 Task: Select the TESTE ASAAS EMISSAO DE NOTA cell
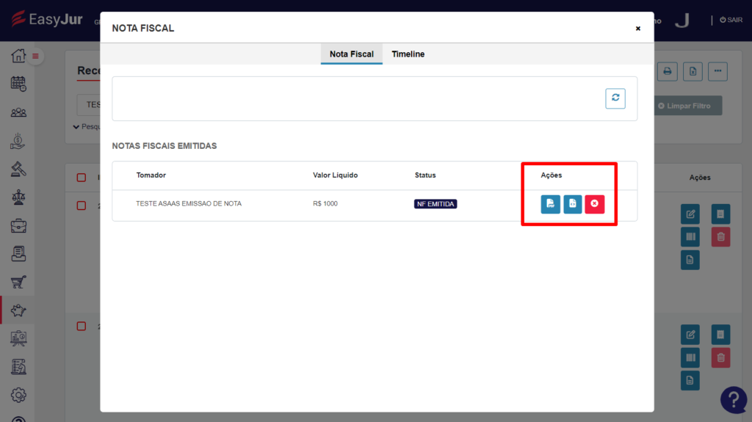[x=189, y=204]
